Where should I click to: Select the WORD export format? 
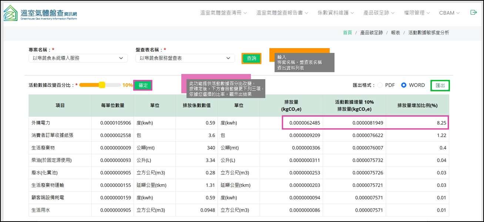[404, 85]
